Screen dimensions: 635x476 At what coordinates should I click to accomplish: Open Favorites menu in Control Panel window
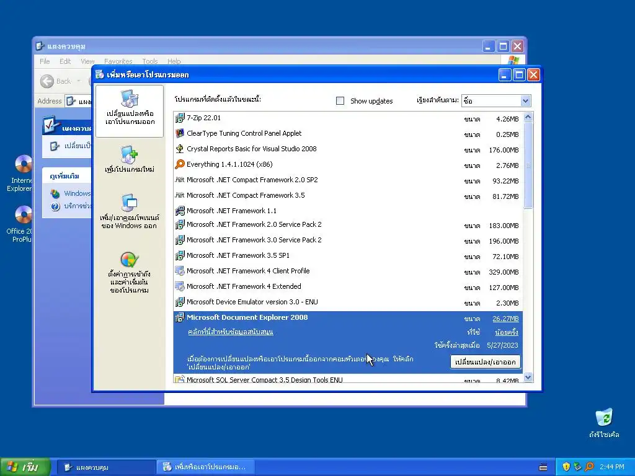(118, 61)
